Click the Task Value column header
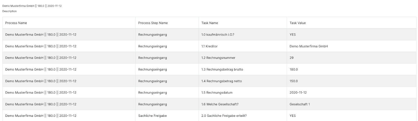The image size is (418, 121). pyautogui.click(x=351, y=23)
